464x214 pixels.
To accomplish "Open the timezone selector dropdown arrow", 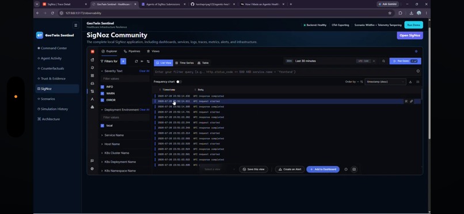I will point(374,61).
